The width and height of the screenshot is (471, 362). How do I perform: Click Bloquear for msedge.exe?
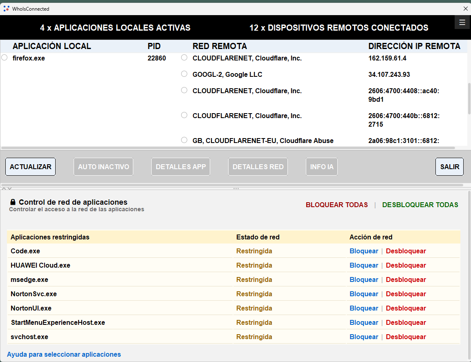(364, 279)
